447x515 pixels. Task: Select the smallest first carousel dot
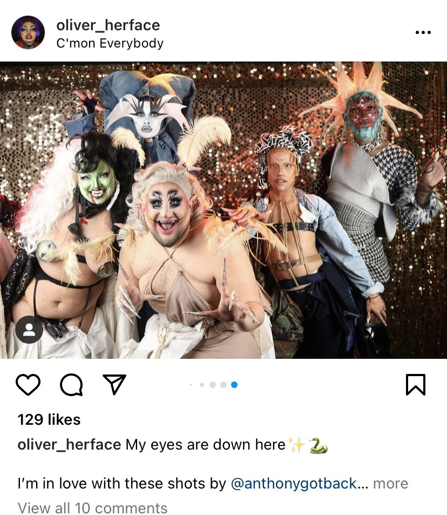click(x=191, y=385)
